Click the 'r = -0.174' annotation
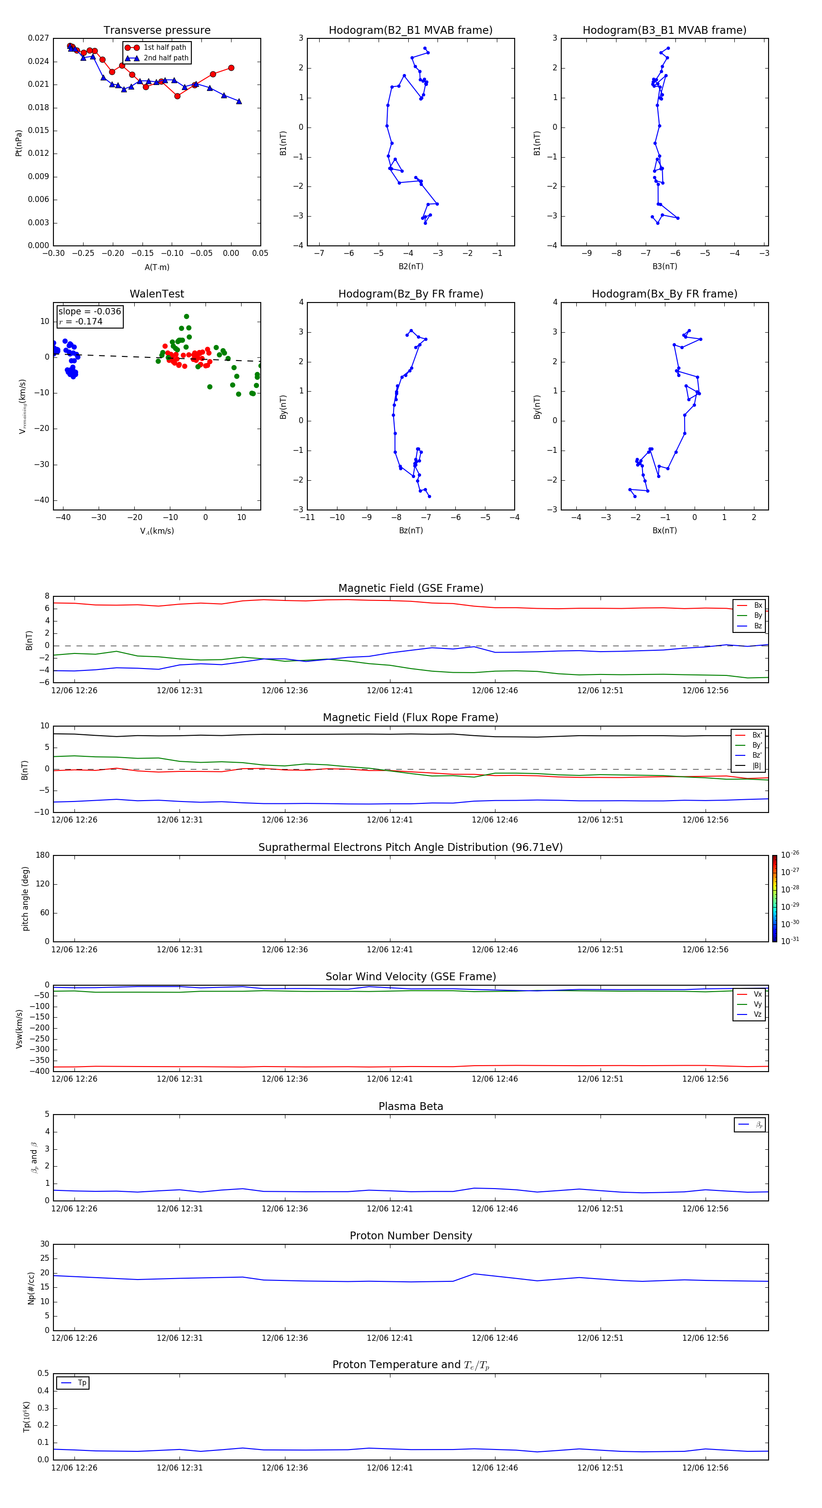The width and height of the screenshot is (822, 1508). (81, 321)
